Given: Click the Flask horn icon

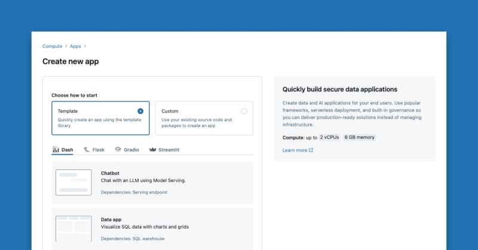Looking at the screenshot, I should (87, 150).
